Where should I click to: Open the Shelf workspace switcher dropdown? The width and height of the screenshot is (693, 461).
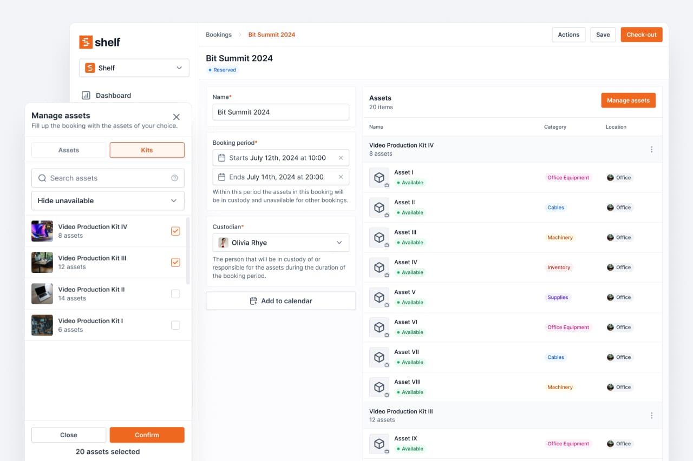click(134, 68)
